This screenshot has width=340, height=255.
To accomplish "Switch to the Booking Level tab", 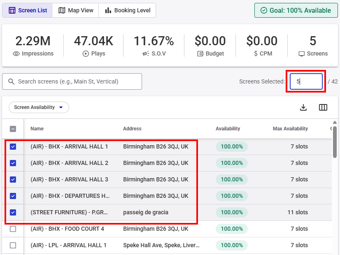I will pos(128,10).
